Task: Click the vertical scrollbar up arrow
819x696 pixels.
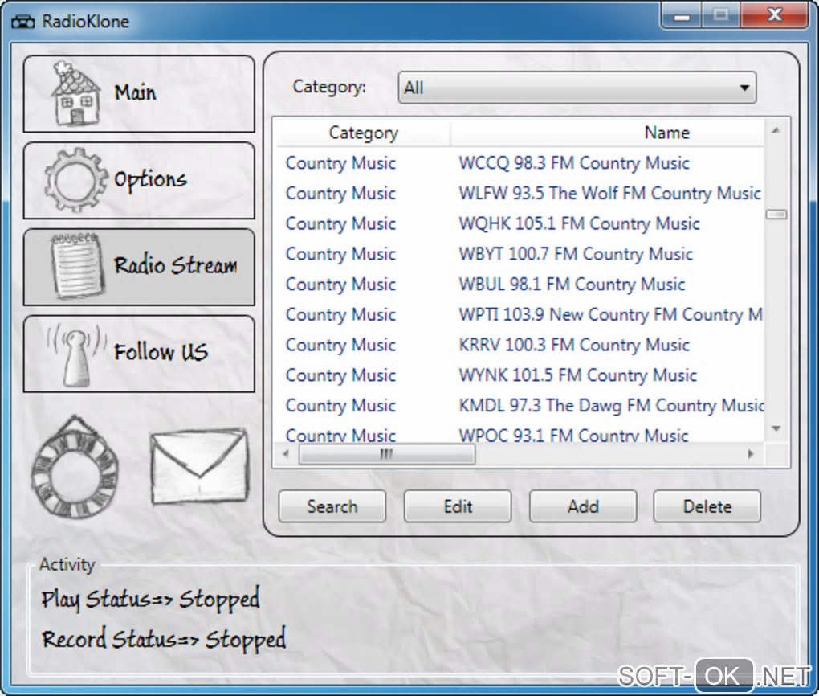Action: click(776, 131)
